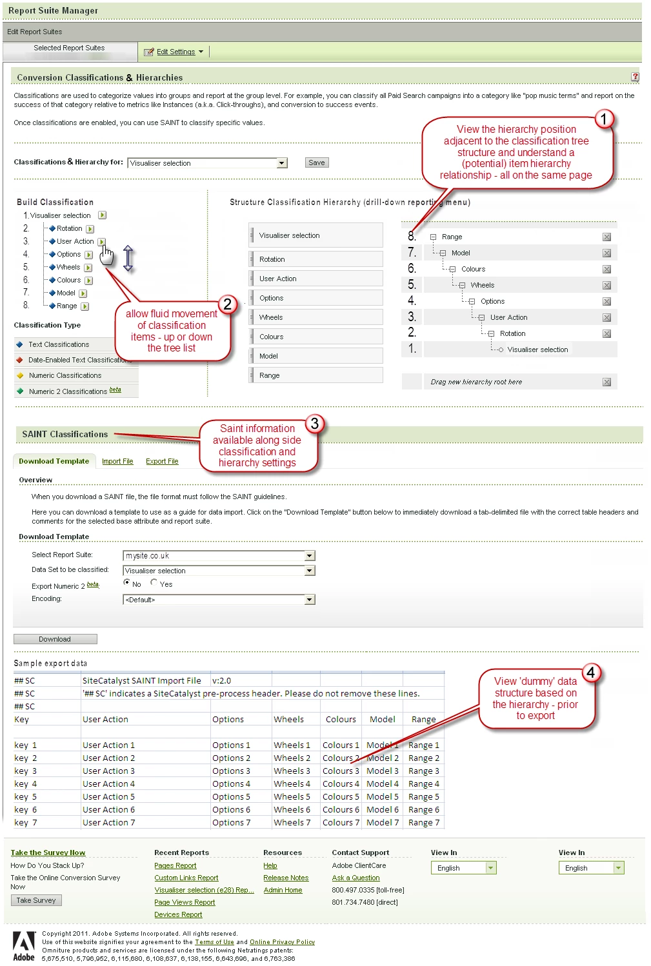The image size is (651, 966).
Task: Click the blue diamond Text Classifications icon
Action: coord(19,344)
